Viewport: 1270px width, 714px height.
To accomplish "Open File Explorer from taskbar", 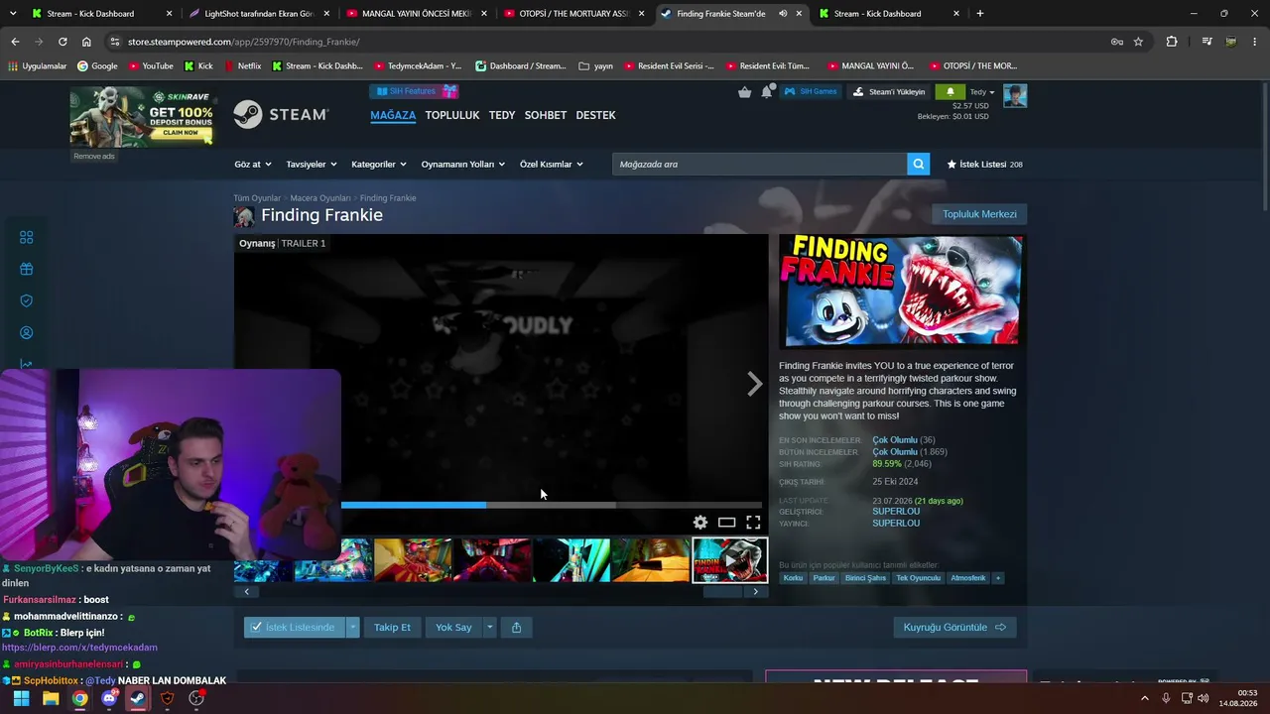I will click(x=51, y=698).
